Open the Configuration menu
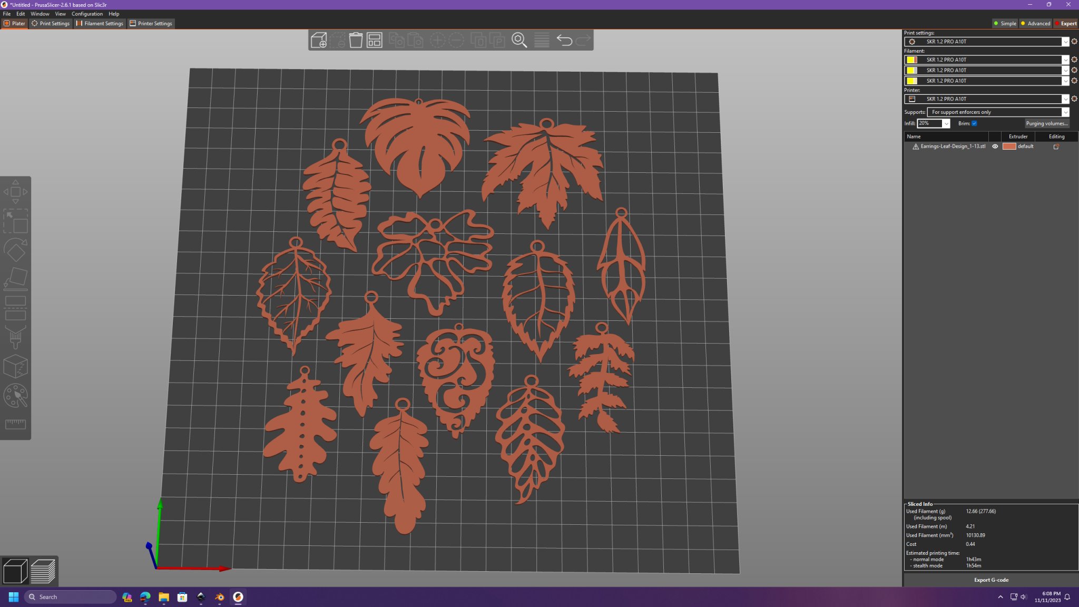This screenshot has width=1079, height=607. click(x=87, y=14)
